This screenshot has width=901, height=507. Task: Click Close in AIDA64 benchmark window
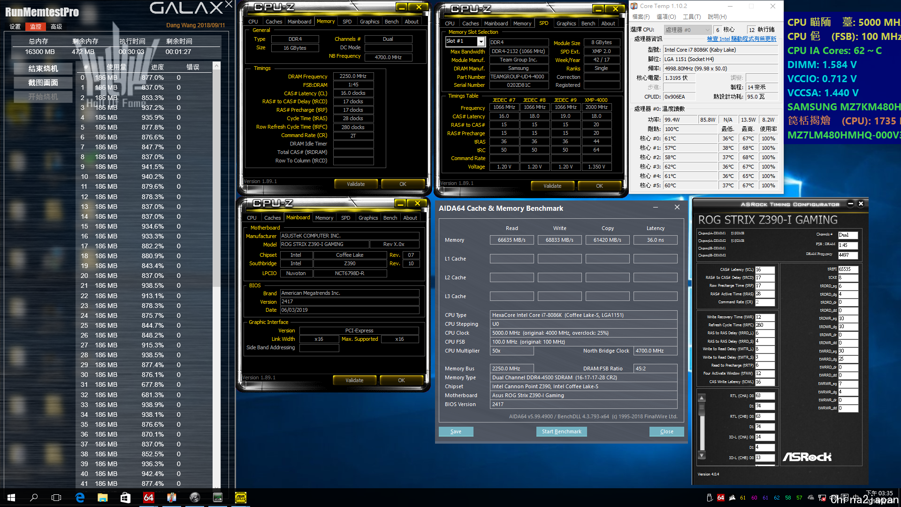666,431
